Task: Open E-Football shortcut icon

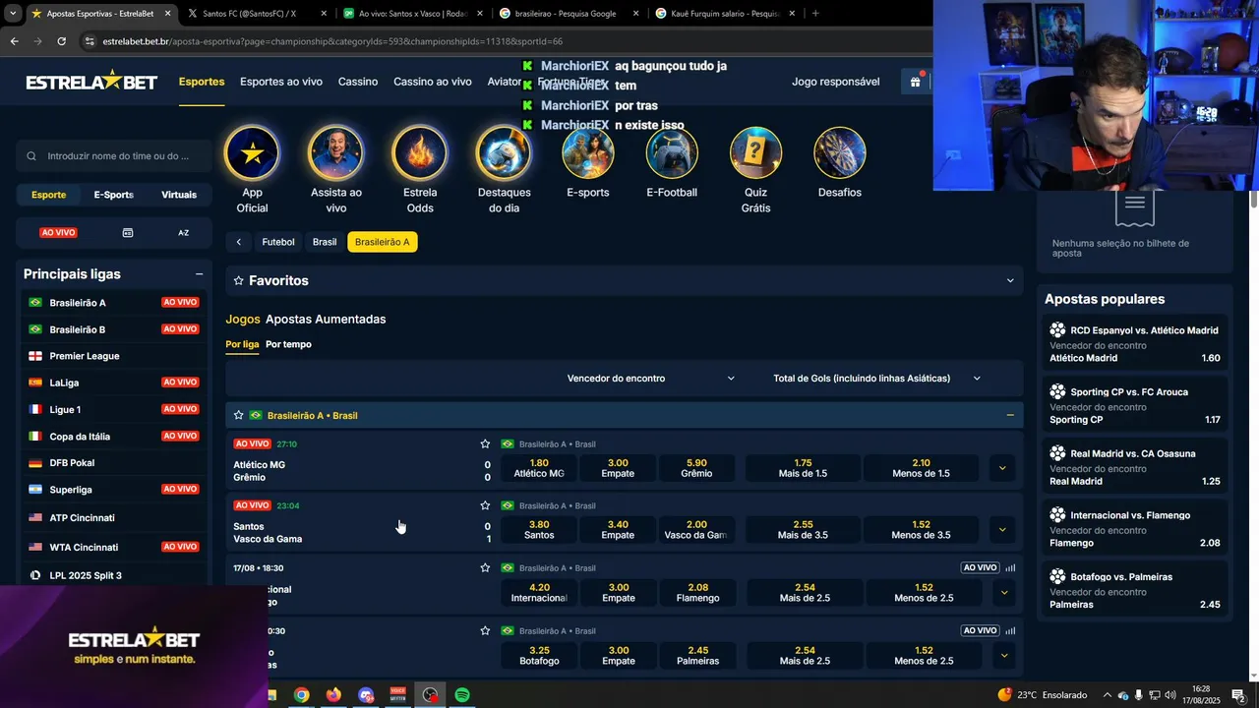Action: (x=672, y=153)
